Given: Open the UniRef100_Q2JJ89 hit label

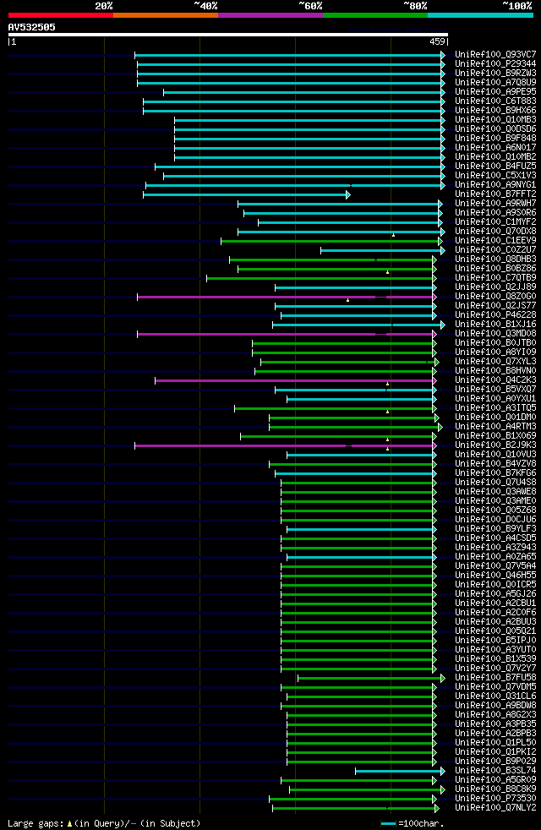Looking at the screenshot, I should 495,287.
